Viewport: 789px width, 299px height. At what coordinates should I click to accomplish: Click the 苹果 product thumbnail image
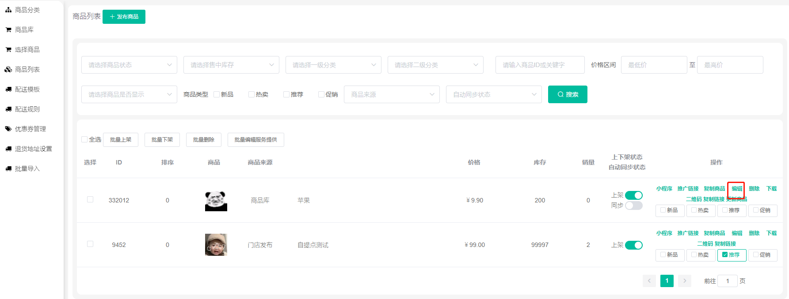coord(216,201)
